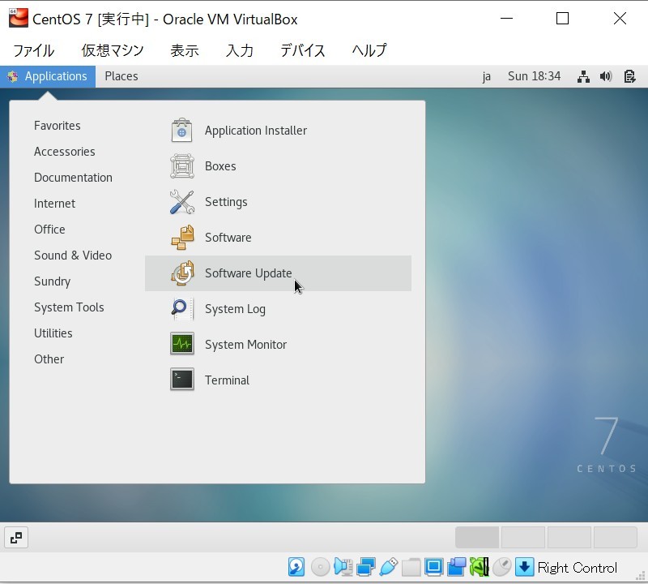The width and height of the screenshot is (648, 584).
Task: Launch the Boxes application
Action: (x=278, y=166)
